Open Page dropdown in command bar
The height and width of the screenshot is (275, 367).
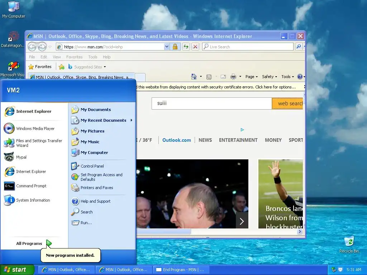pos(252,77)
